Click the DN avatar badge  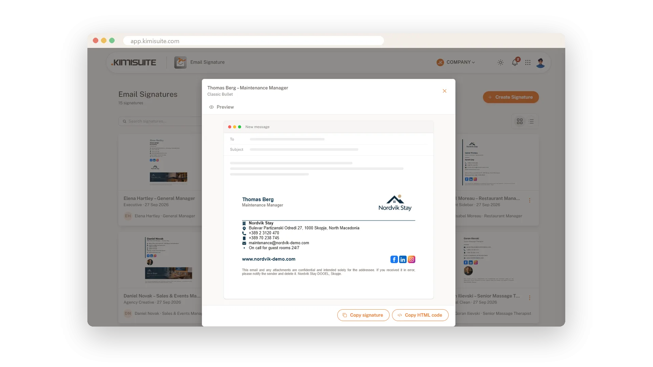128,314
